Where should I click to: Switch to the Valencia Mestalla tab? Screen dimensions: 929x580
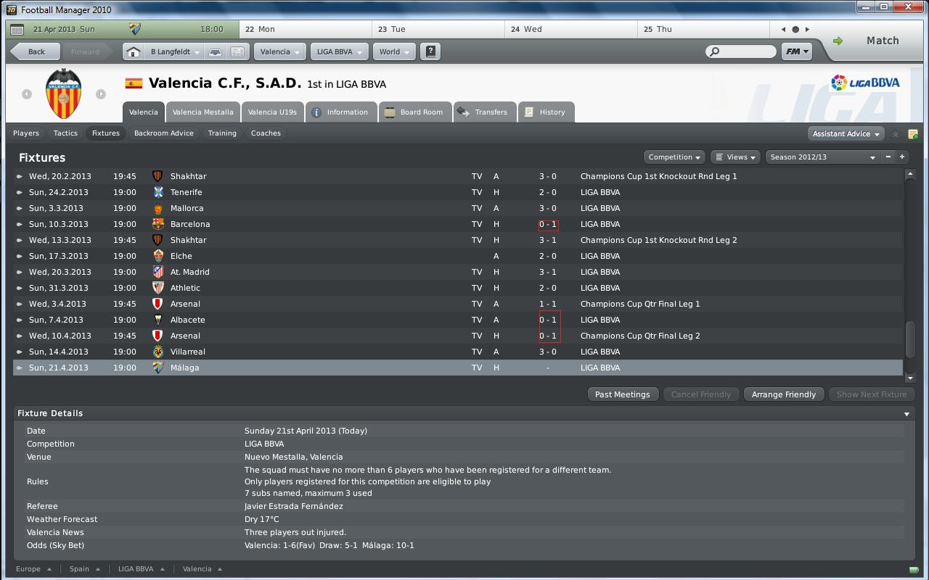click(x=203, y=112)
